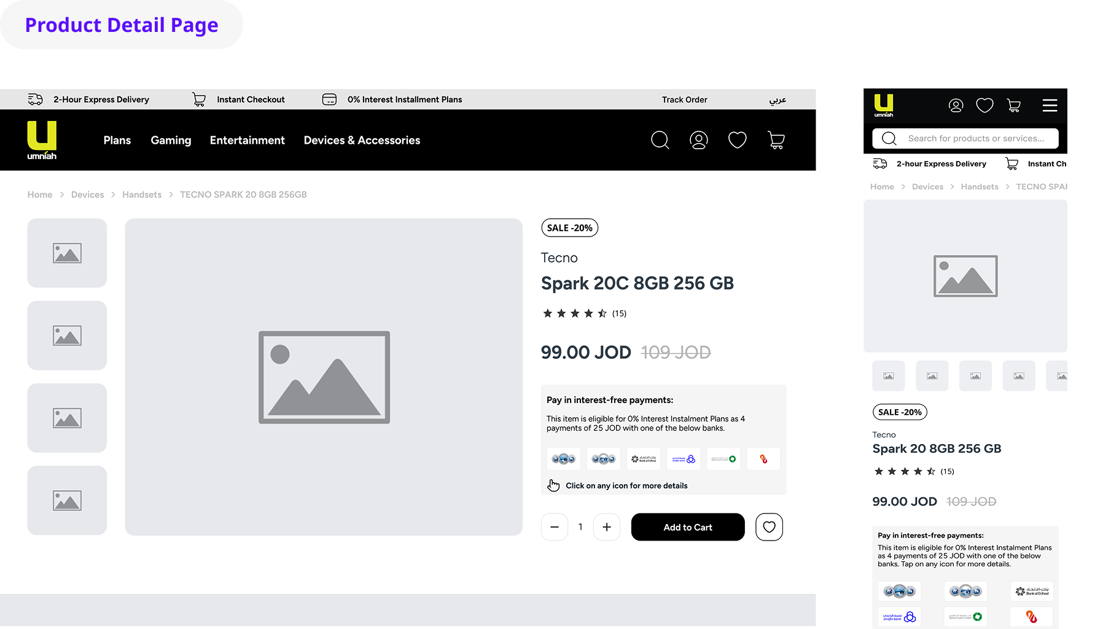Click the pointing hand icon beside 'Click on any icon'
Image resolution: width=1103 pixels, height=629 pixels.
tap(553, 485)
